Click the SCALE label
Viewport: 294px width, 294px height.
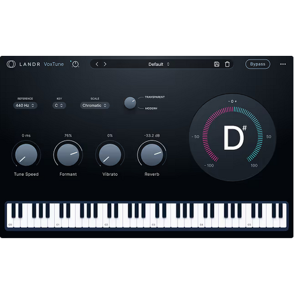pos(95,99)
